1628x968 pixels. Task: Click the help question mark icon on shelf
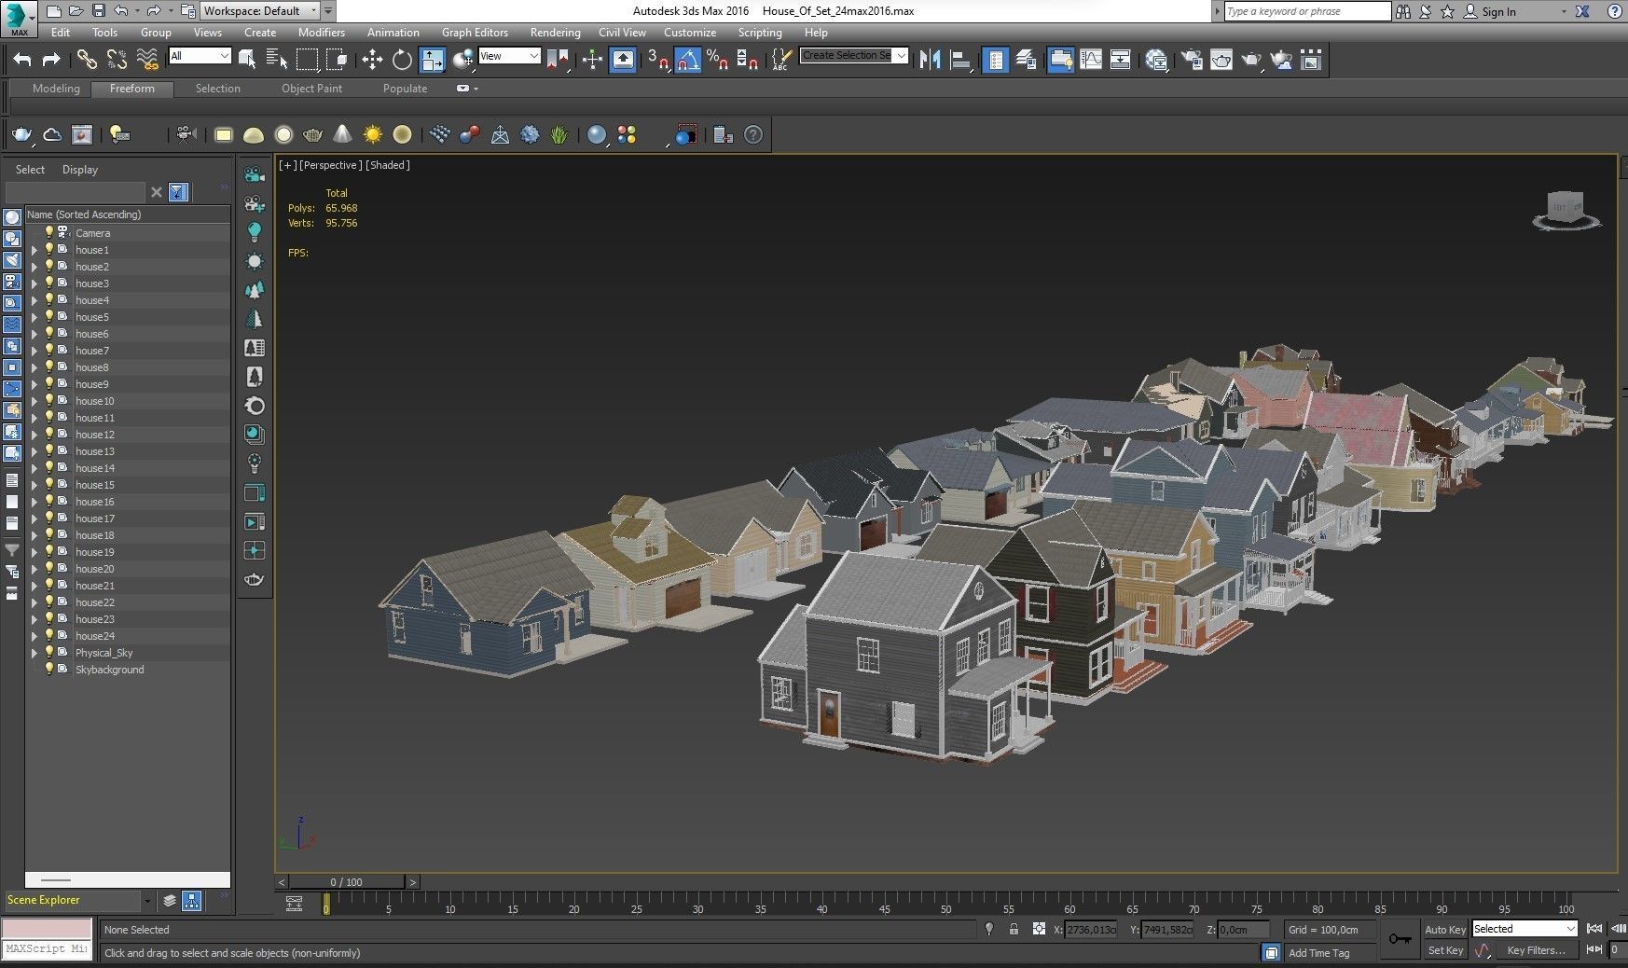[x=753, y=135]
